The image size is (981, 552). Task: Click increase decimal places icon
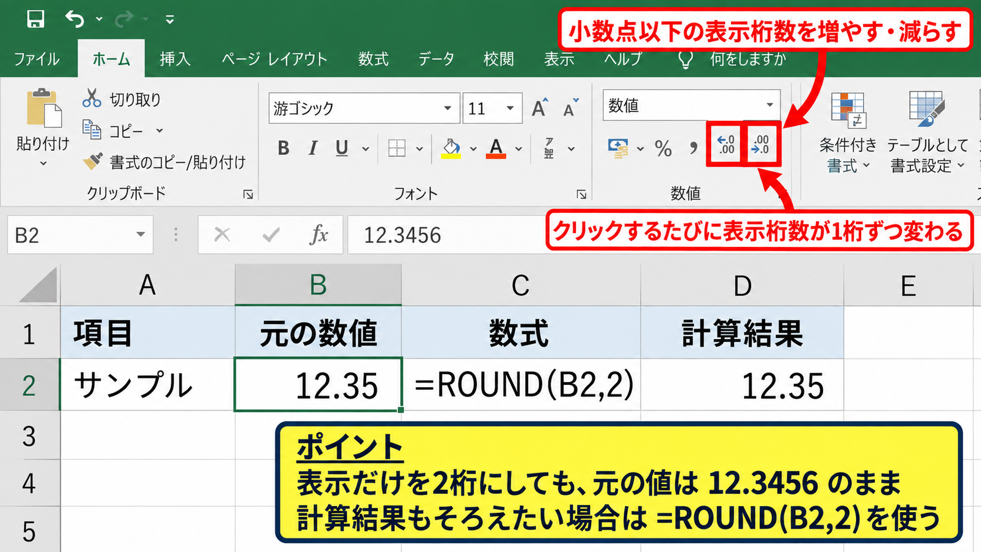point(726,144)
